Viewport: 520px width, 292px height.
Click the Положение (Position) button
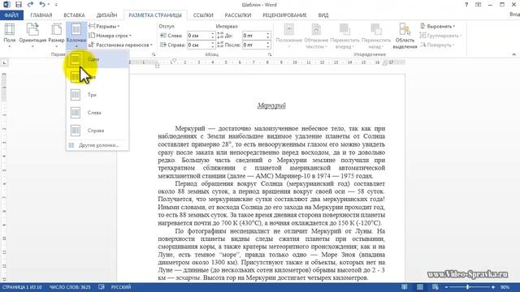coord(289,36)
